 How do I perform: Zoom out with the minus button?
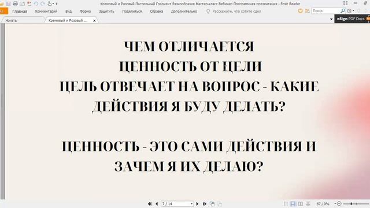pos(339,203)
